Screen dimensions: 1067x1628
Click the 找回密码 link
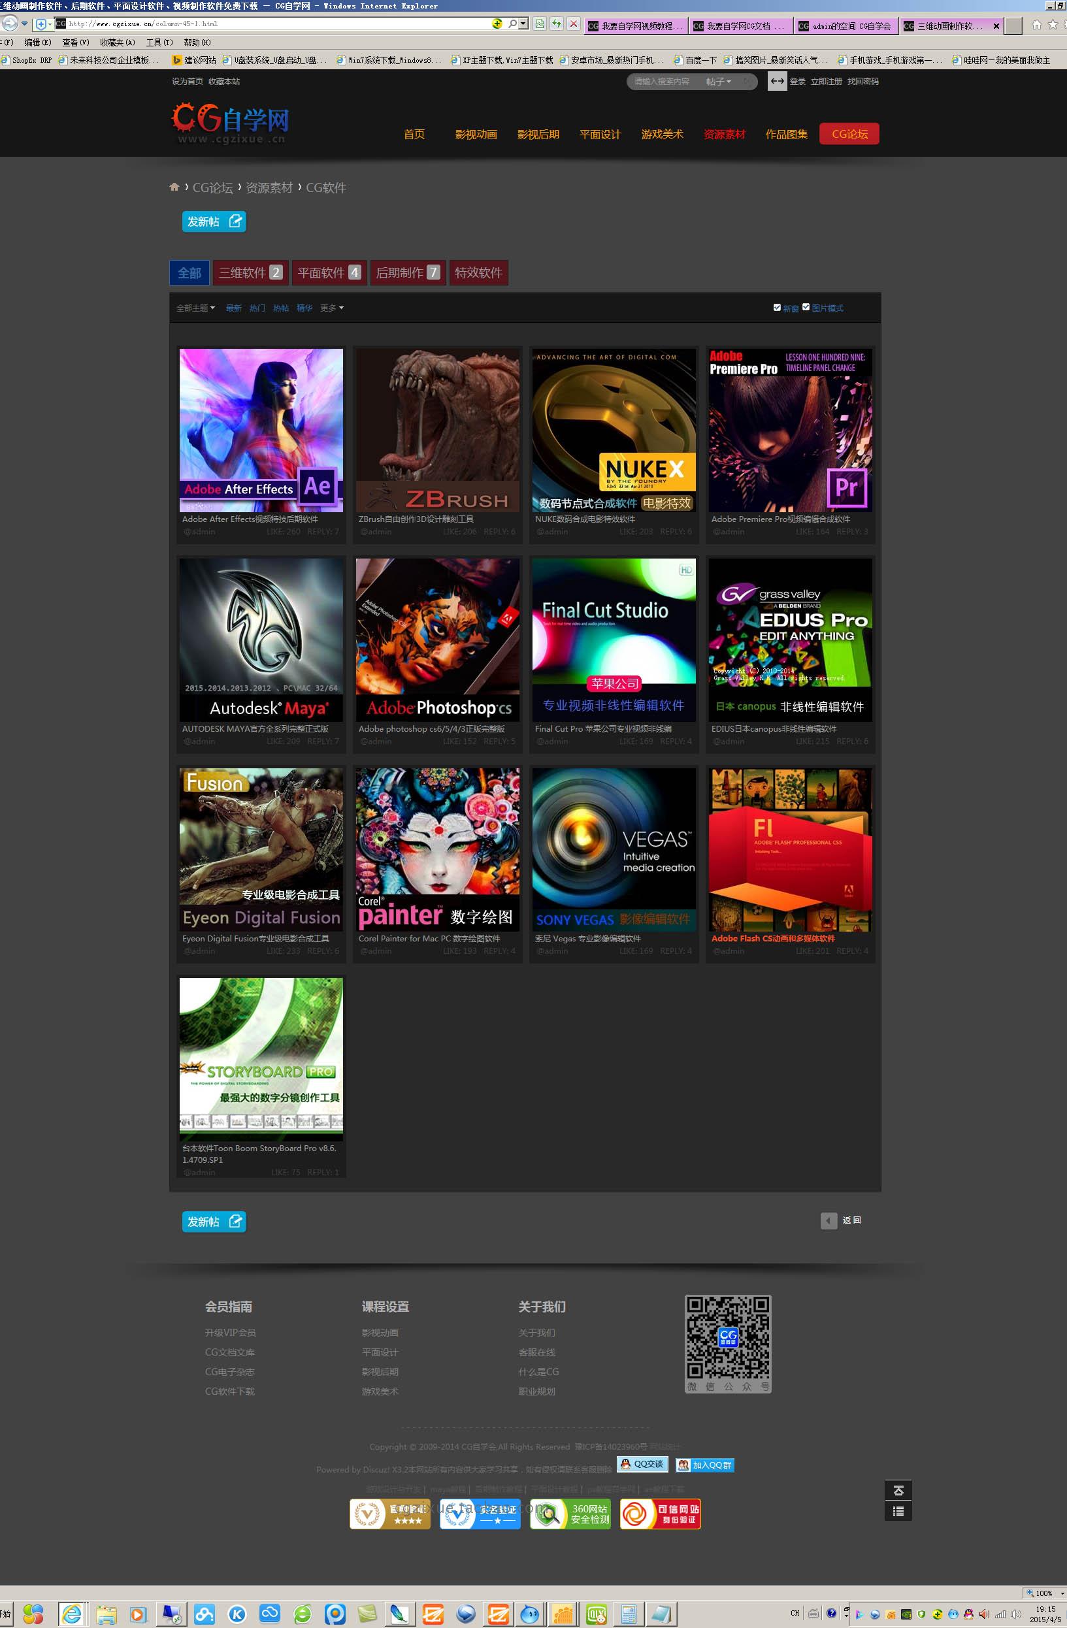(862, 82)
